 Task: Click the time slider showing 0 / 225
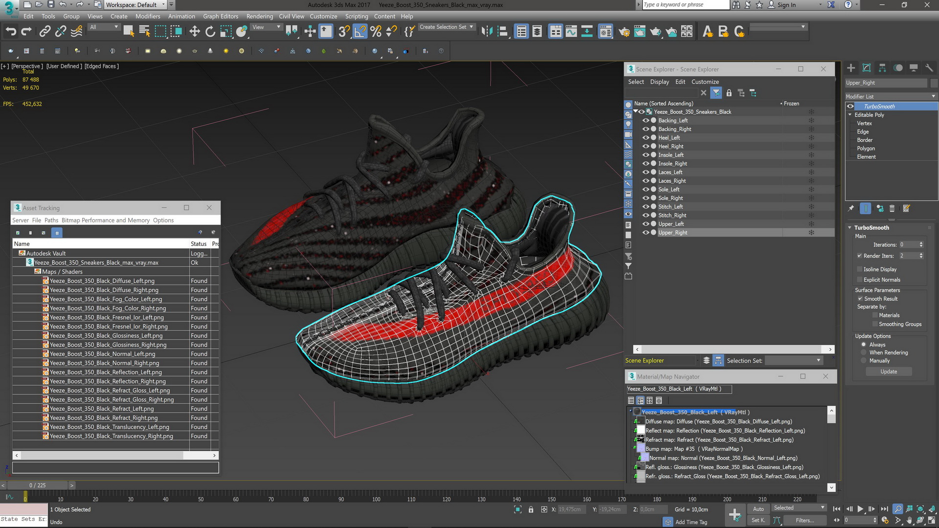(x=37, y=485)
